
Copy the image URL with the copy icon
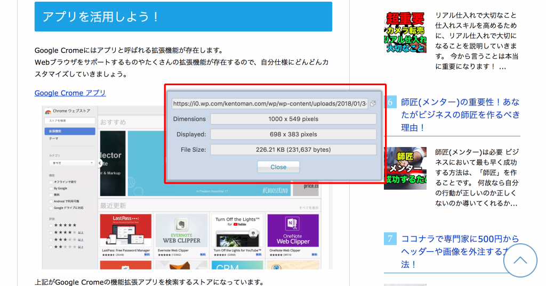(x=373, y=103)
